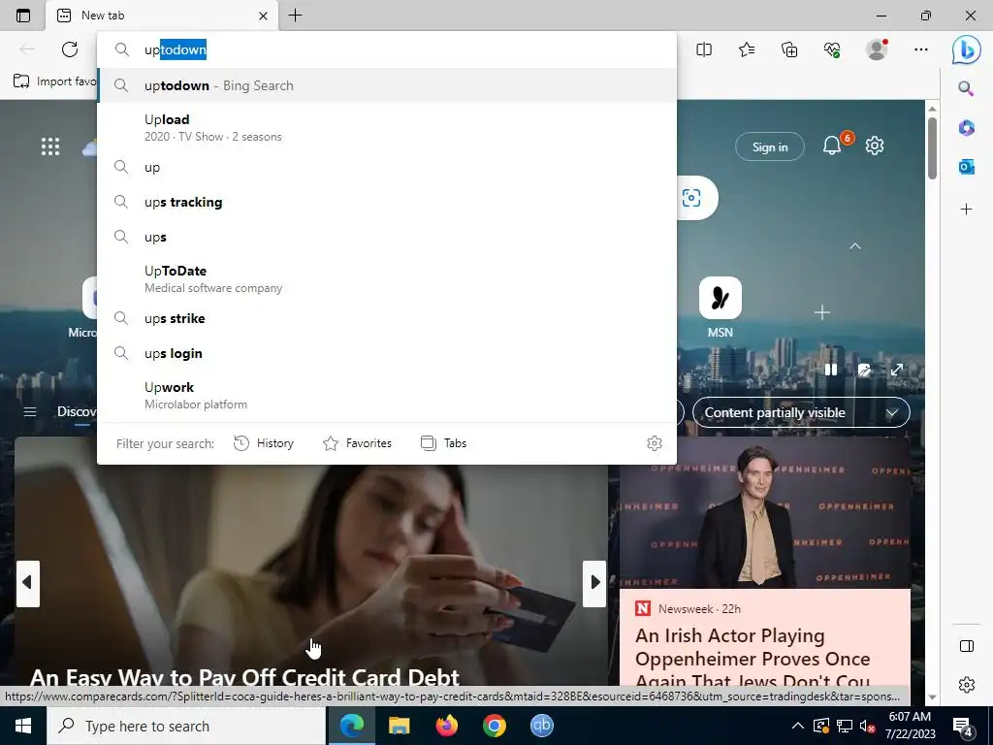Click the refresh page icon

[x=70, y=49]
